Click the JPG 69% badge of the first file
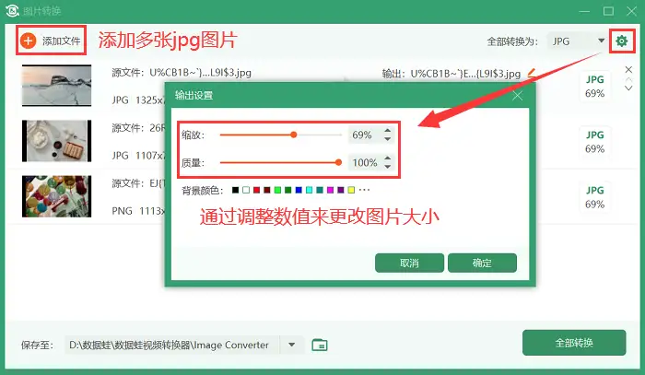Screen dimensions: 645x375 595,87
